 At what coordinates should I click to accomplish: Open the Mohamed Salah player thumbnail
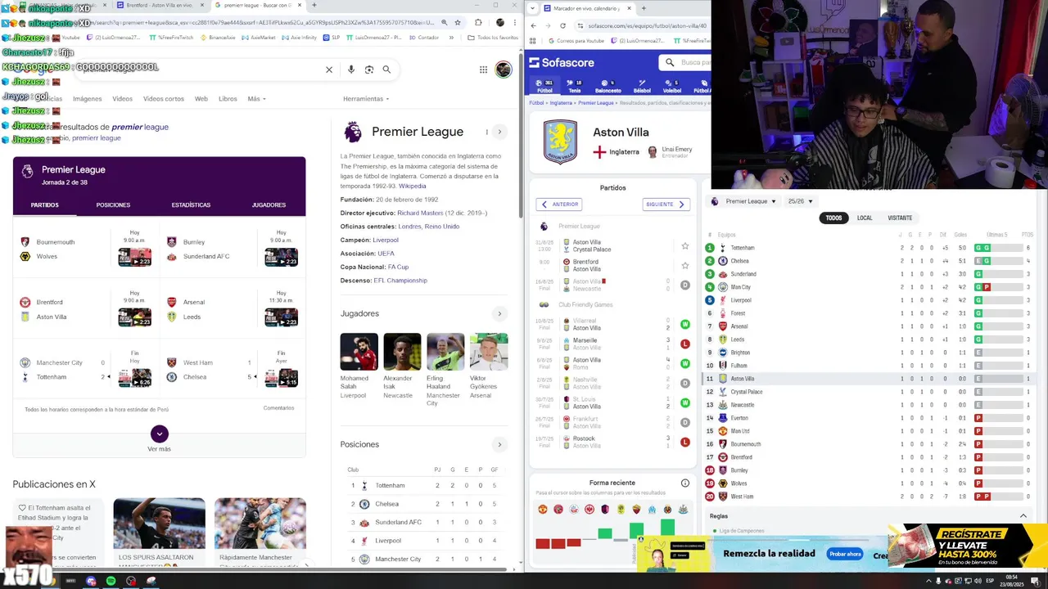pos(359,352)
